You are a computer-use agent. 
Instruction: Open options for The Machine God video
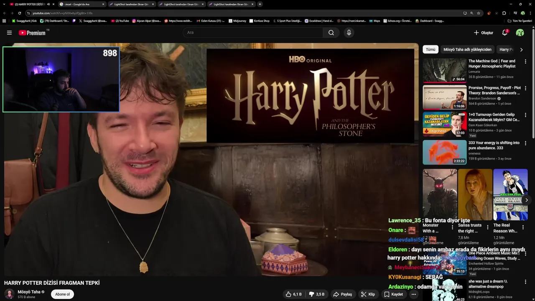pyautogui.click(x=525, y=61)
